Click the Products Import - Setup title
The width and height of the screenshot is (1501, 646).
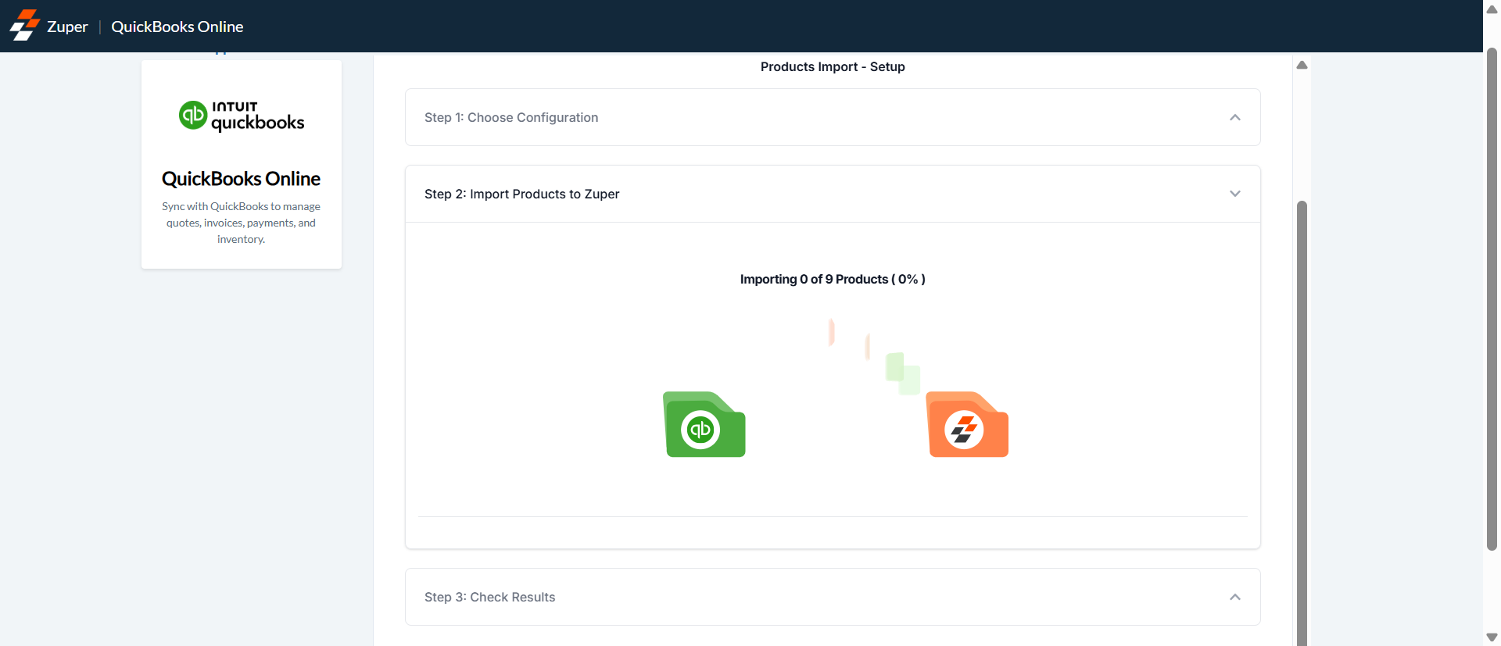833,67
